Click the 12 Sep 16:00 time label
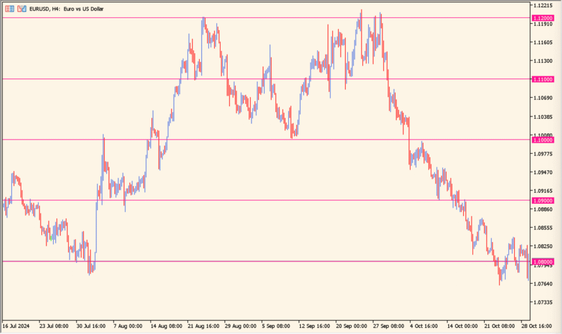 point(315,326)
